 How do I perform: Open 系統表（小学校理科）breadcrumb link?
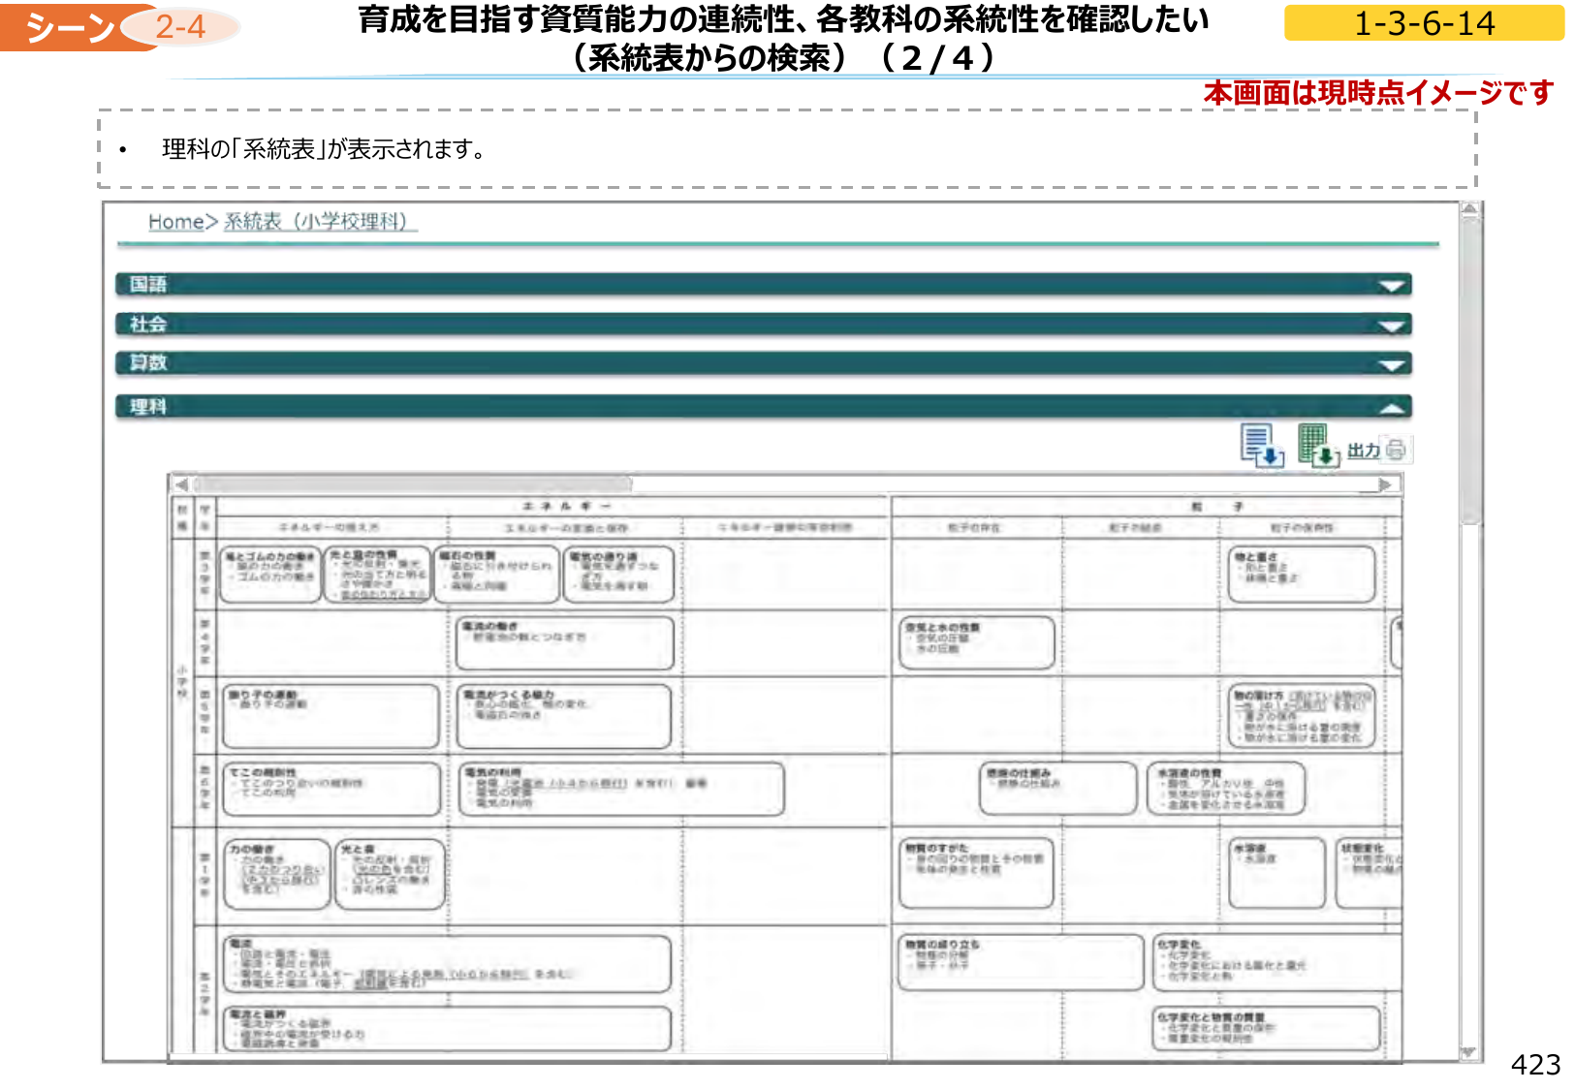coord(320,222)
